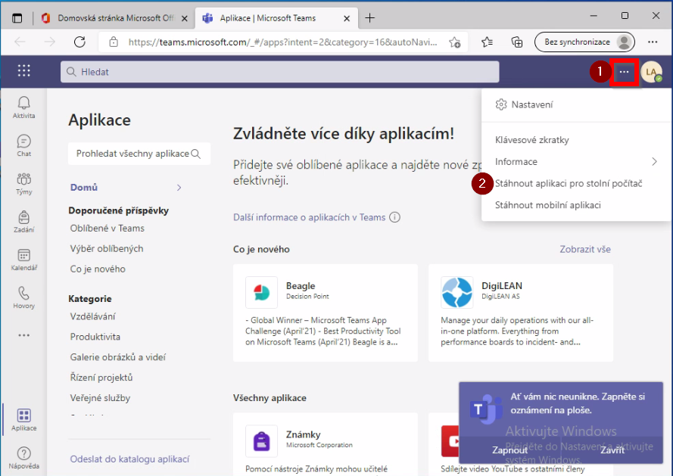
Task: Open the DigiLEAN app icon
Action: point(456,292)
